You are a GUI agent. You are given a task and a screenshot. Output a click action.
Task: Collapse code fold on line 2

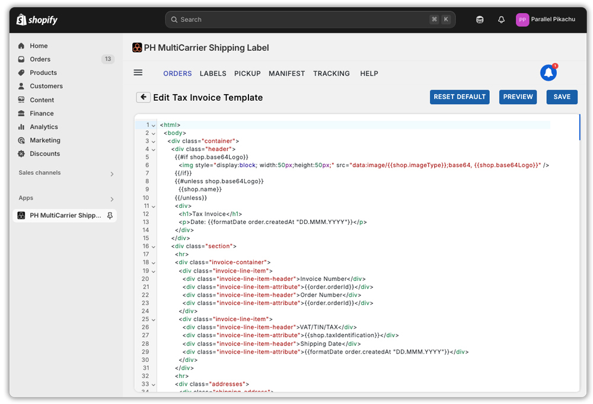154,133
